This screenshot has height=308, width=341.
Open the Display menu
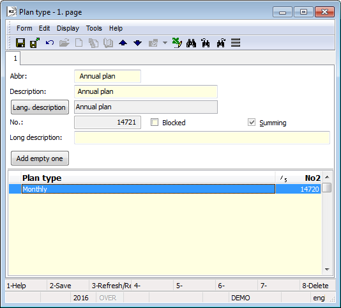pyautogui.click(x=68, y=28)
